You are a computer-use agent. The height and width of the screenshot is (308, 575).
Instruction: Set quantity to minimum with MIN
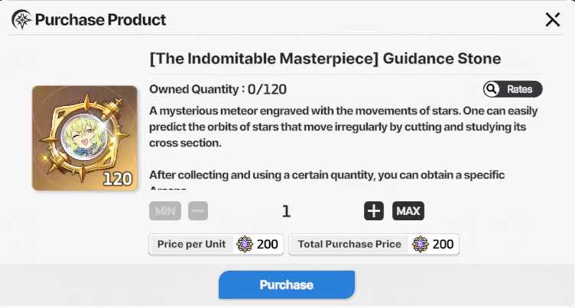[165, 211]
